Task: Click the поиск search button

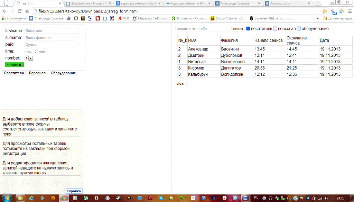Action: tap(238, 29)
